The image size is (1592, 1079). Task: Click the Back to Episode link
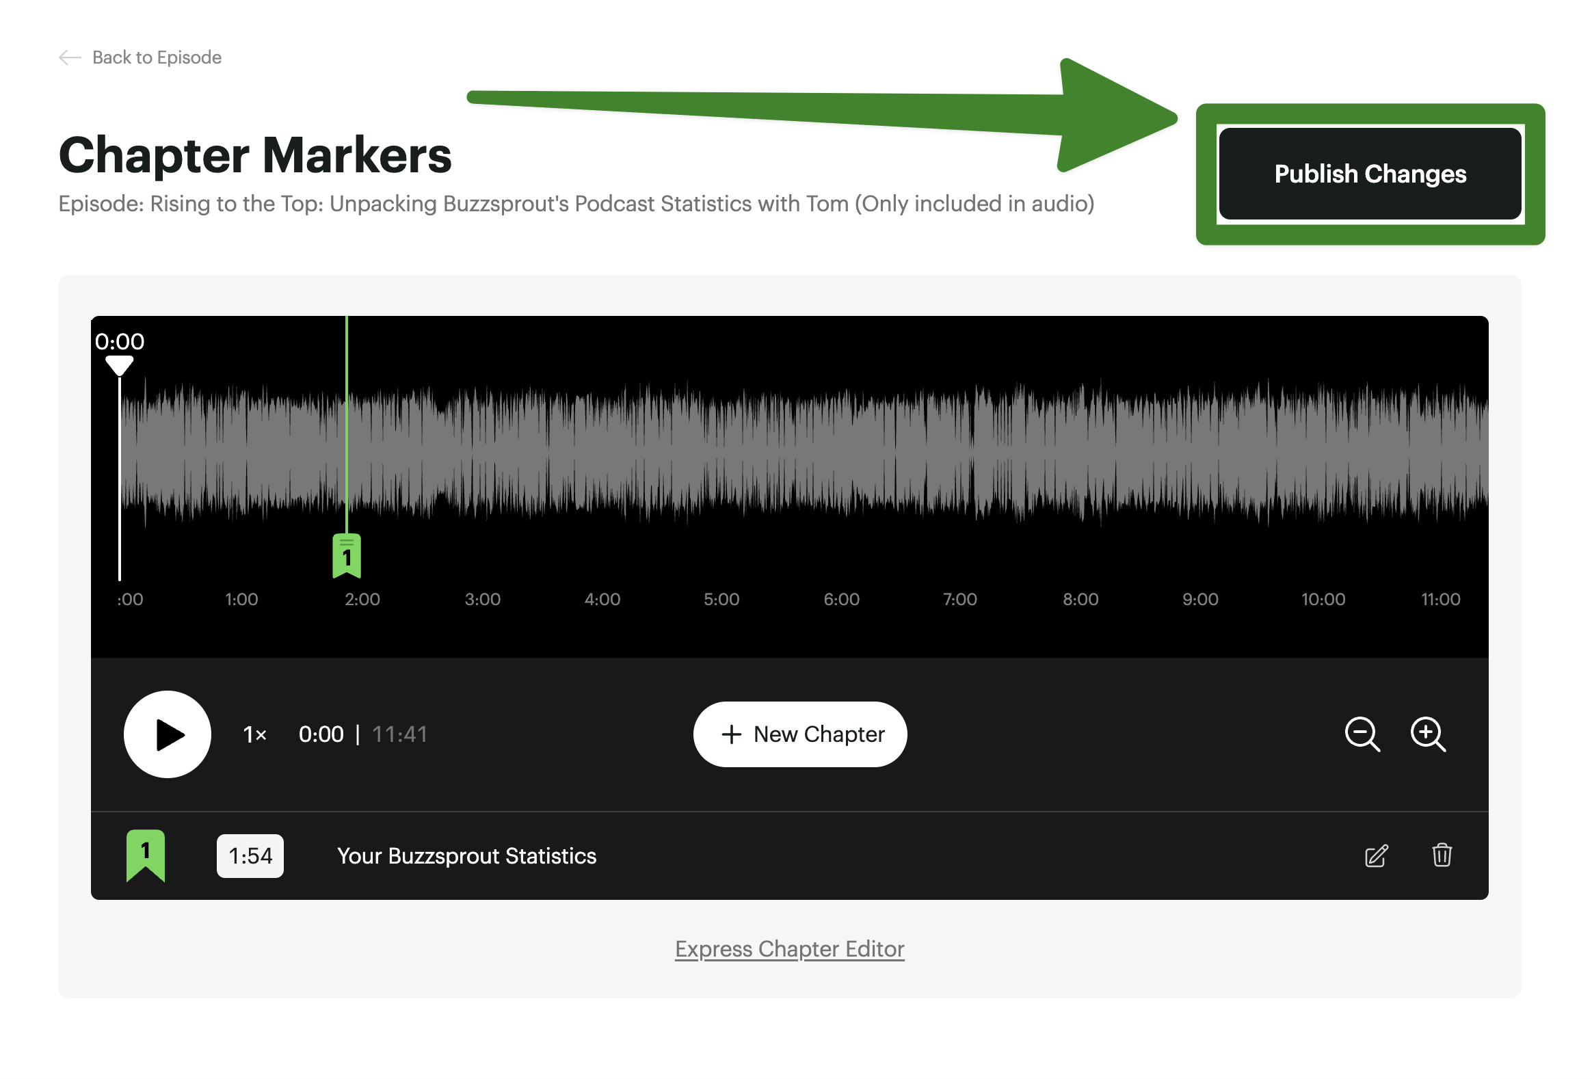click(x=140, y=57)
